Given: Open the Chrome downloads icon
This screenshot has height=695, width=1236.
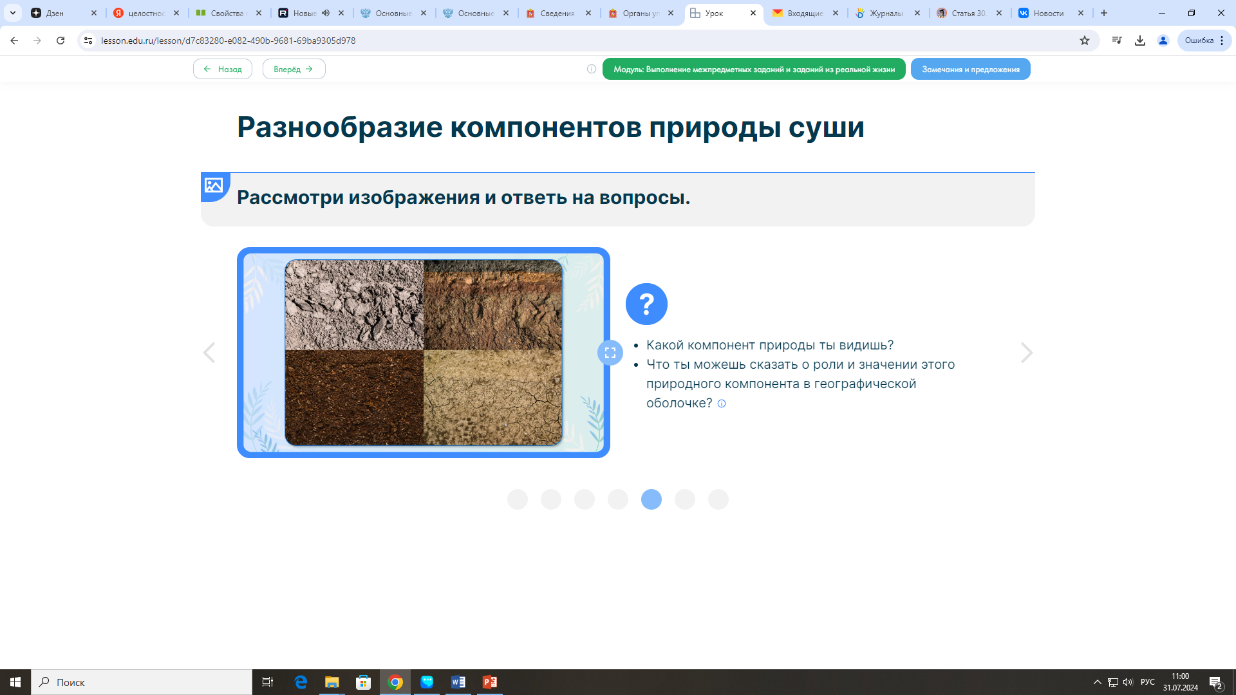Looking at the screenshot, I should coord(1140,41).
